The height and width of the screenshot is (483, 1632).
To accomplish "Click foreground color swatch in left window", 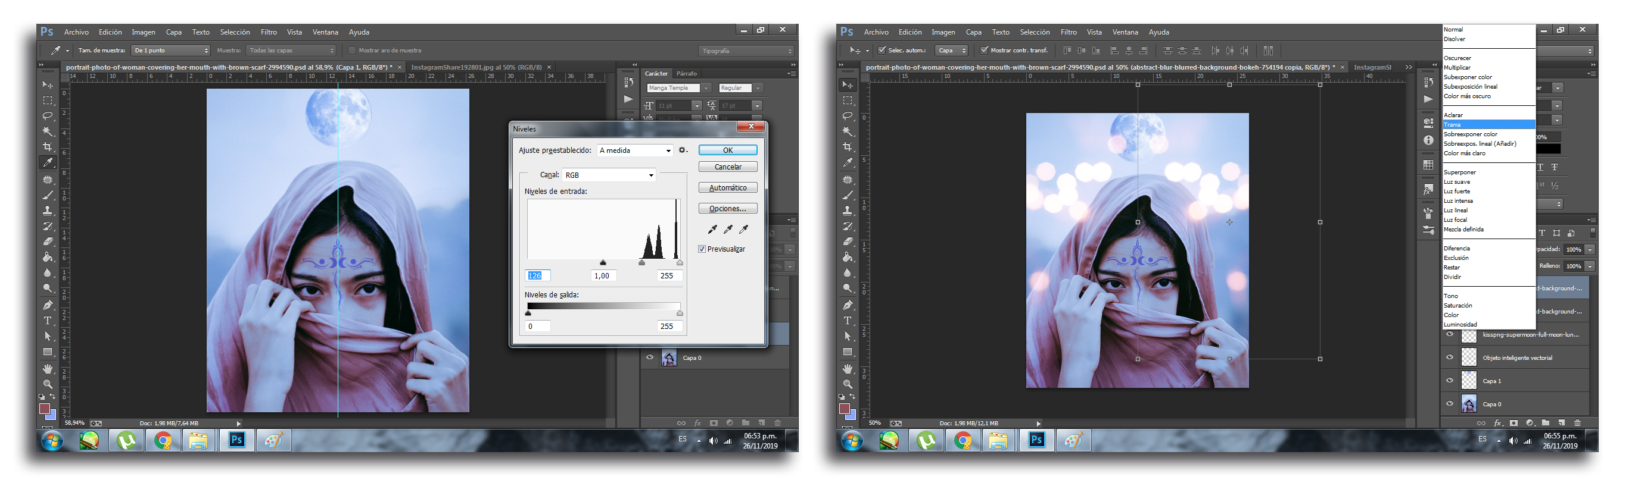I will pos(44,409).
